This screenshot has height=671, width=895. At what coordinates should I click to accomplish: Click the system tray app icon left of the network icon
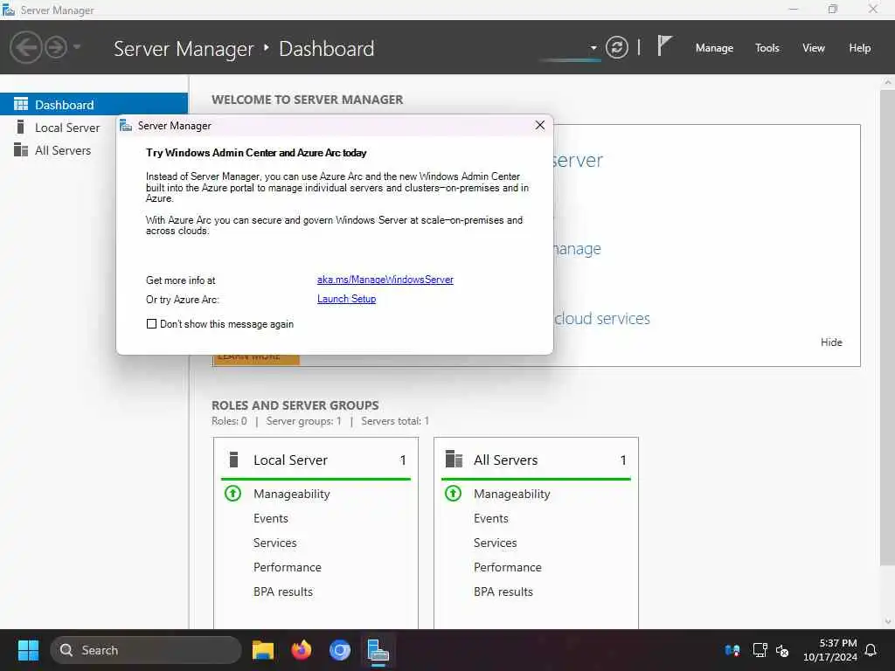click(x=732, y=650)
